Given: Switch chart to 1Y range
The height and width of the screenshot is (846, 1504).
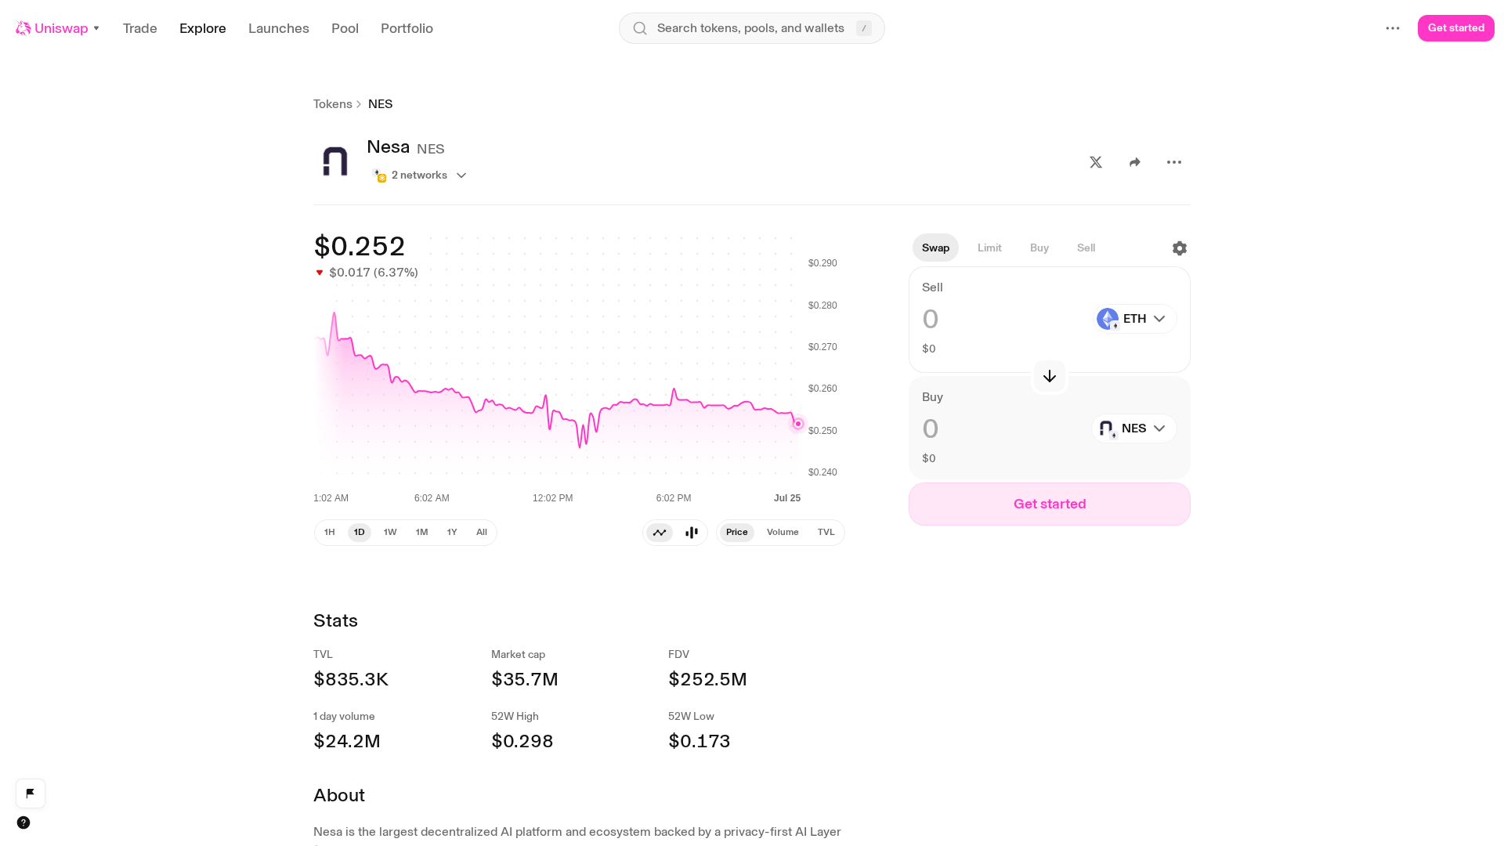Looking at the screenshot, I should pyautogui.click(x=452, y=533).
